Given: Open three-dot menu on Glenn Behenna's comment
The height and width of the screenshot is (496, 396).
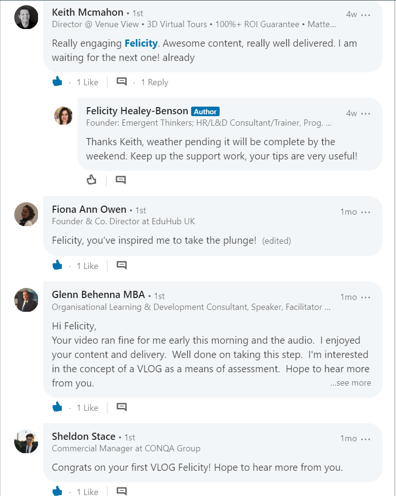Looking at the screenshot, I should tap(366, 298).
